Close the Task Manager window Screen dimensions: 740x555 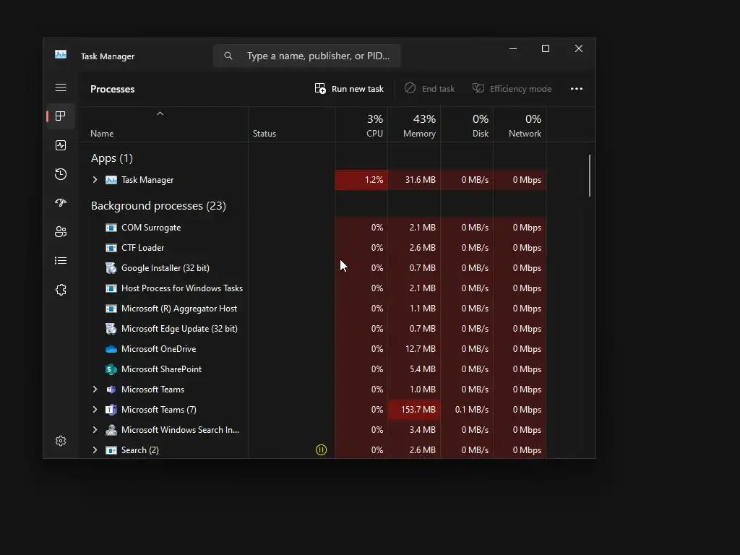point(579,48)
